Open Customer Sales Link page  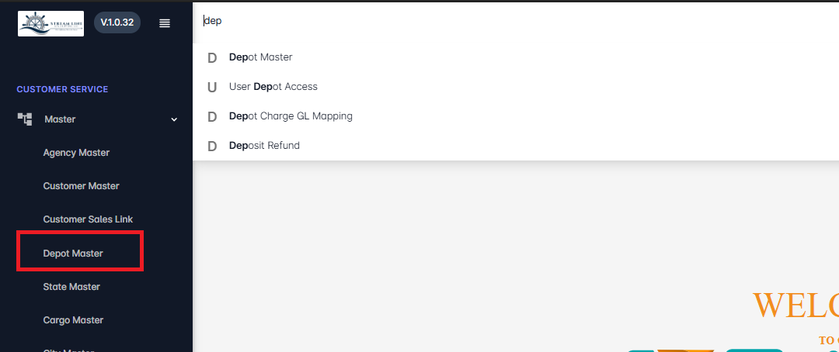coord(89,219)
